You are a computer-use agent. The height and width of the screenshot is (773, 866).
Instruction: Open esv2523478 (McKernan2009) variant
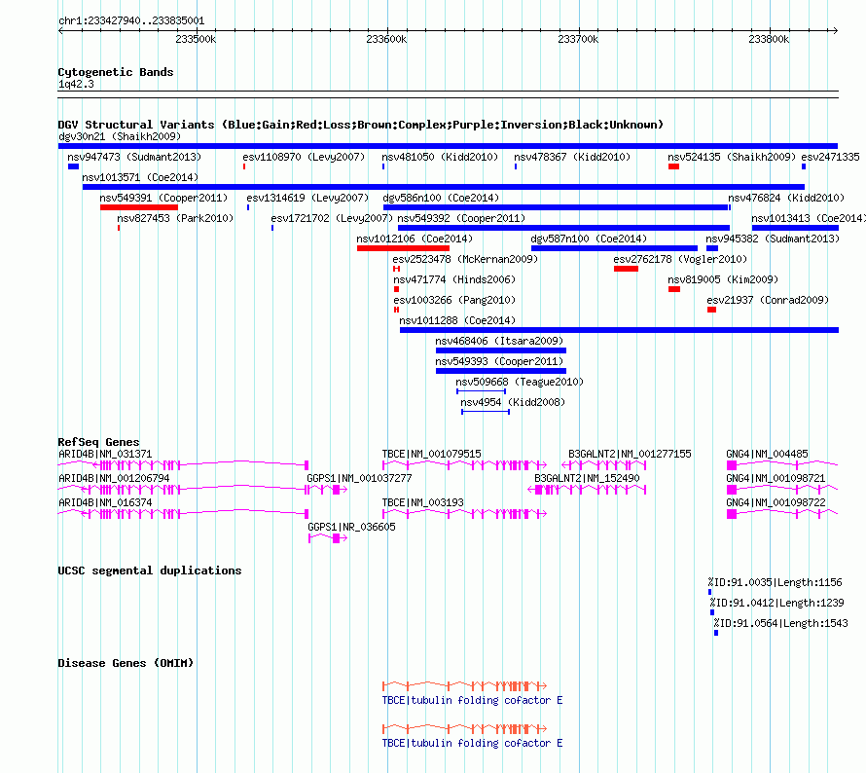465,259
